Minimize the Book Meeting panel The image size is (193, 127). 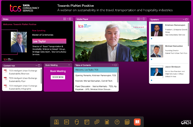point(69,65)
